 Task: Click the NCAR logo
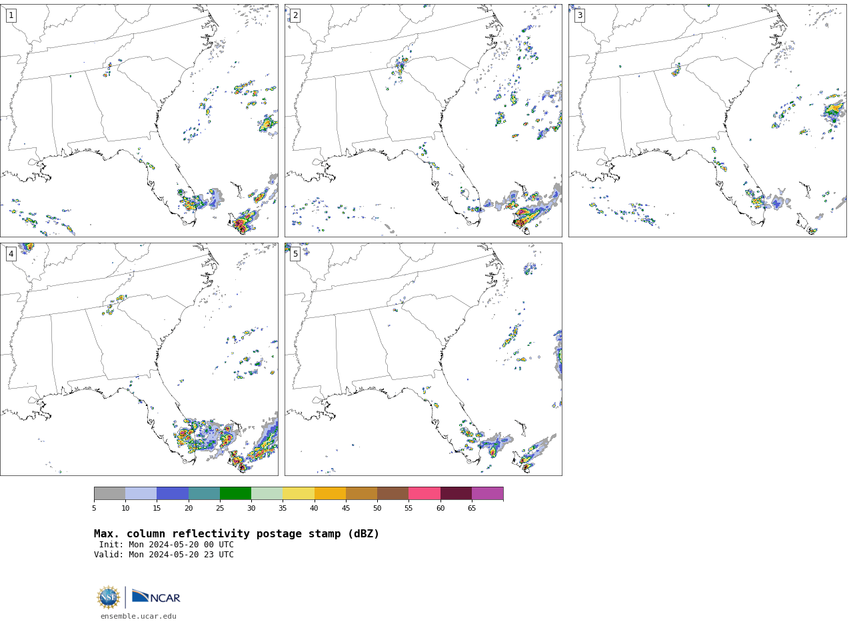click(x=156, y=597)
